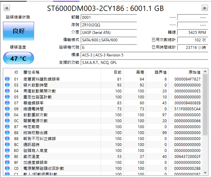Click the transfer mode field SATA/600 | SATA/600

pos(109,40)
